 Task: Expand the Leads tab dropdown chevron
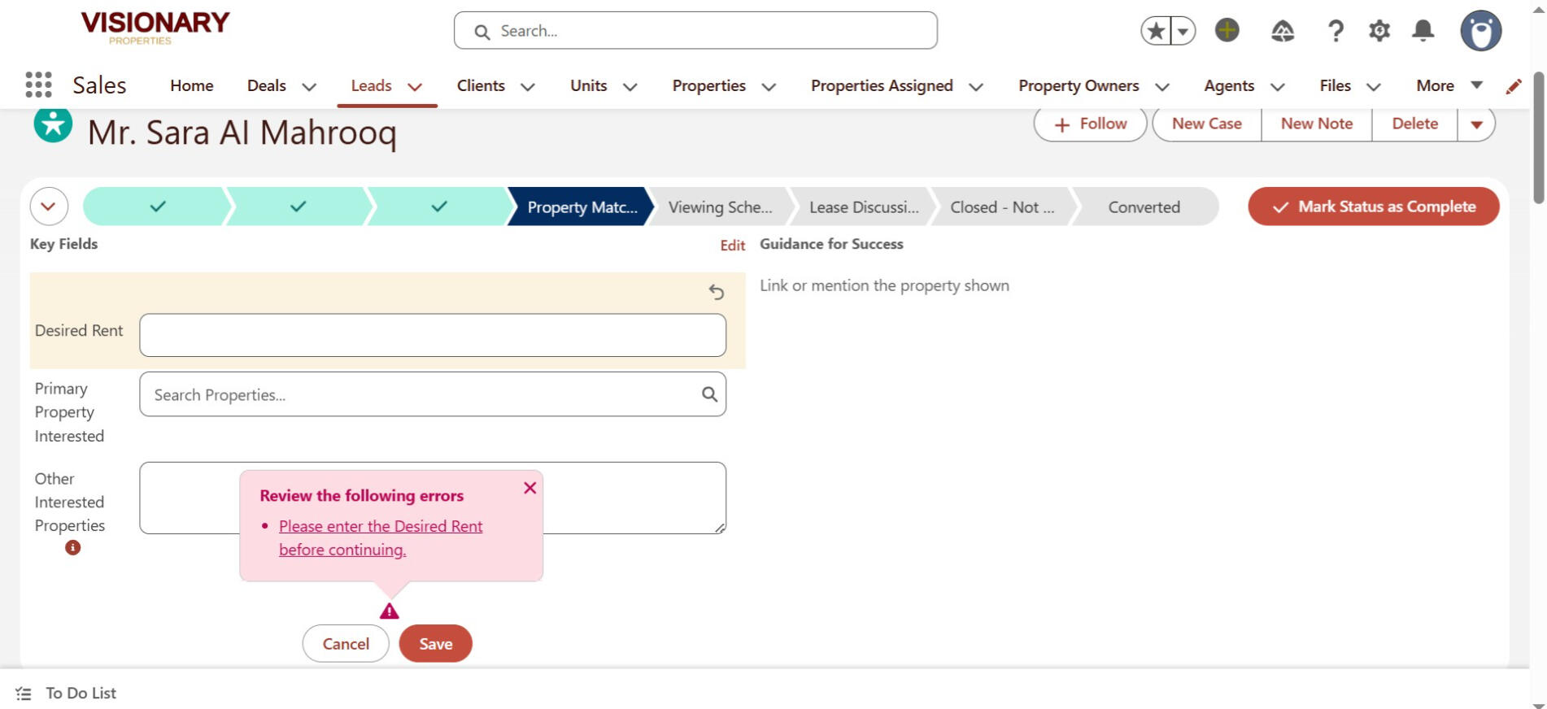click(415, 86)
